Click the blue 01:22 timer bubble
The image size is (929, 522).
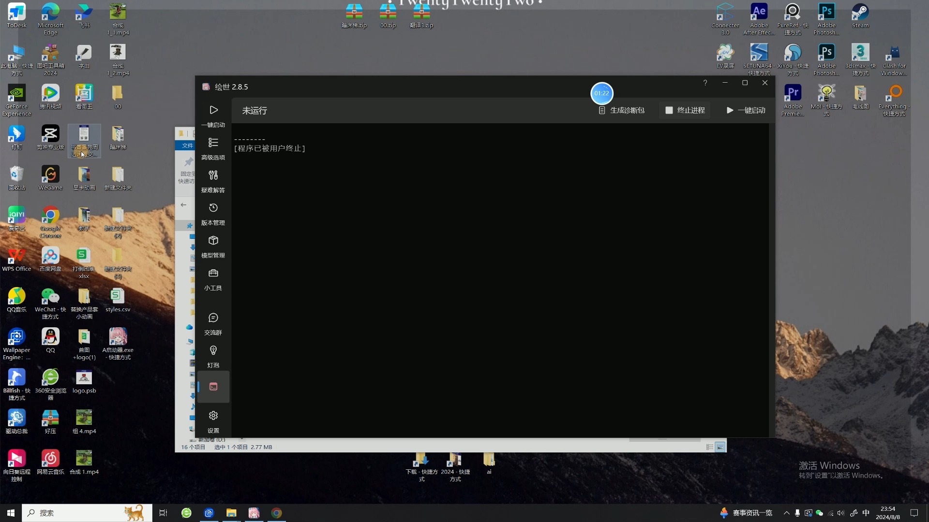pyautogui.click(x=601, y=93)
